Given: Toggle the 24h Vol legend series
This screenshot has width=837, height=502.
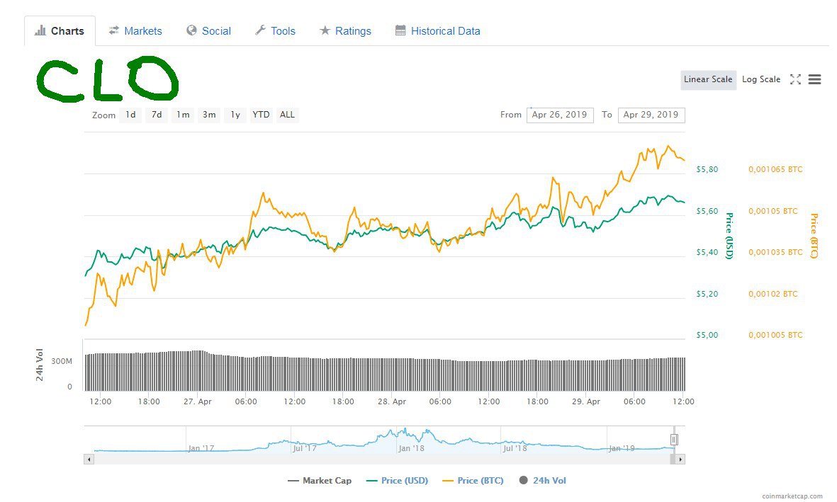Looking at the screenshot, I should click(x=543, y=481).
